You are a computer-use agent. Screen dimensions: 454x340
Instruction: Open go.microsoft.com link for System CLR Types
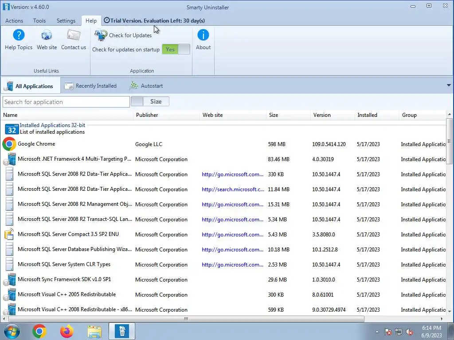[x=232, y=265]
